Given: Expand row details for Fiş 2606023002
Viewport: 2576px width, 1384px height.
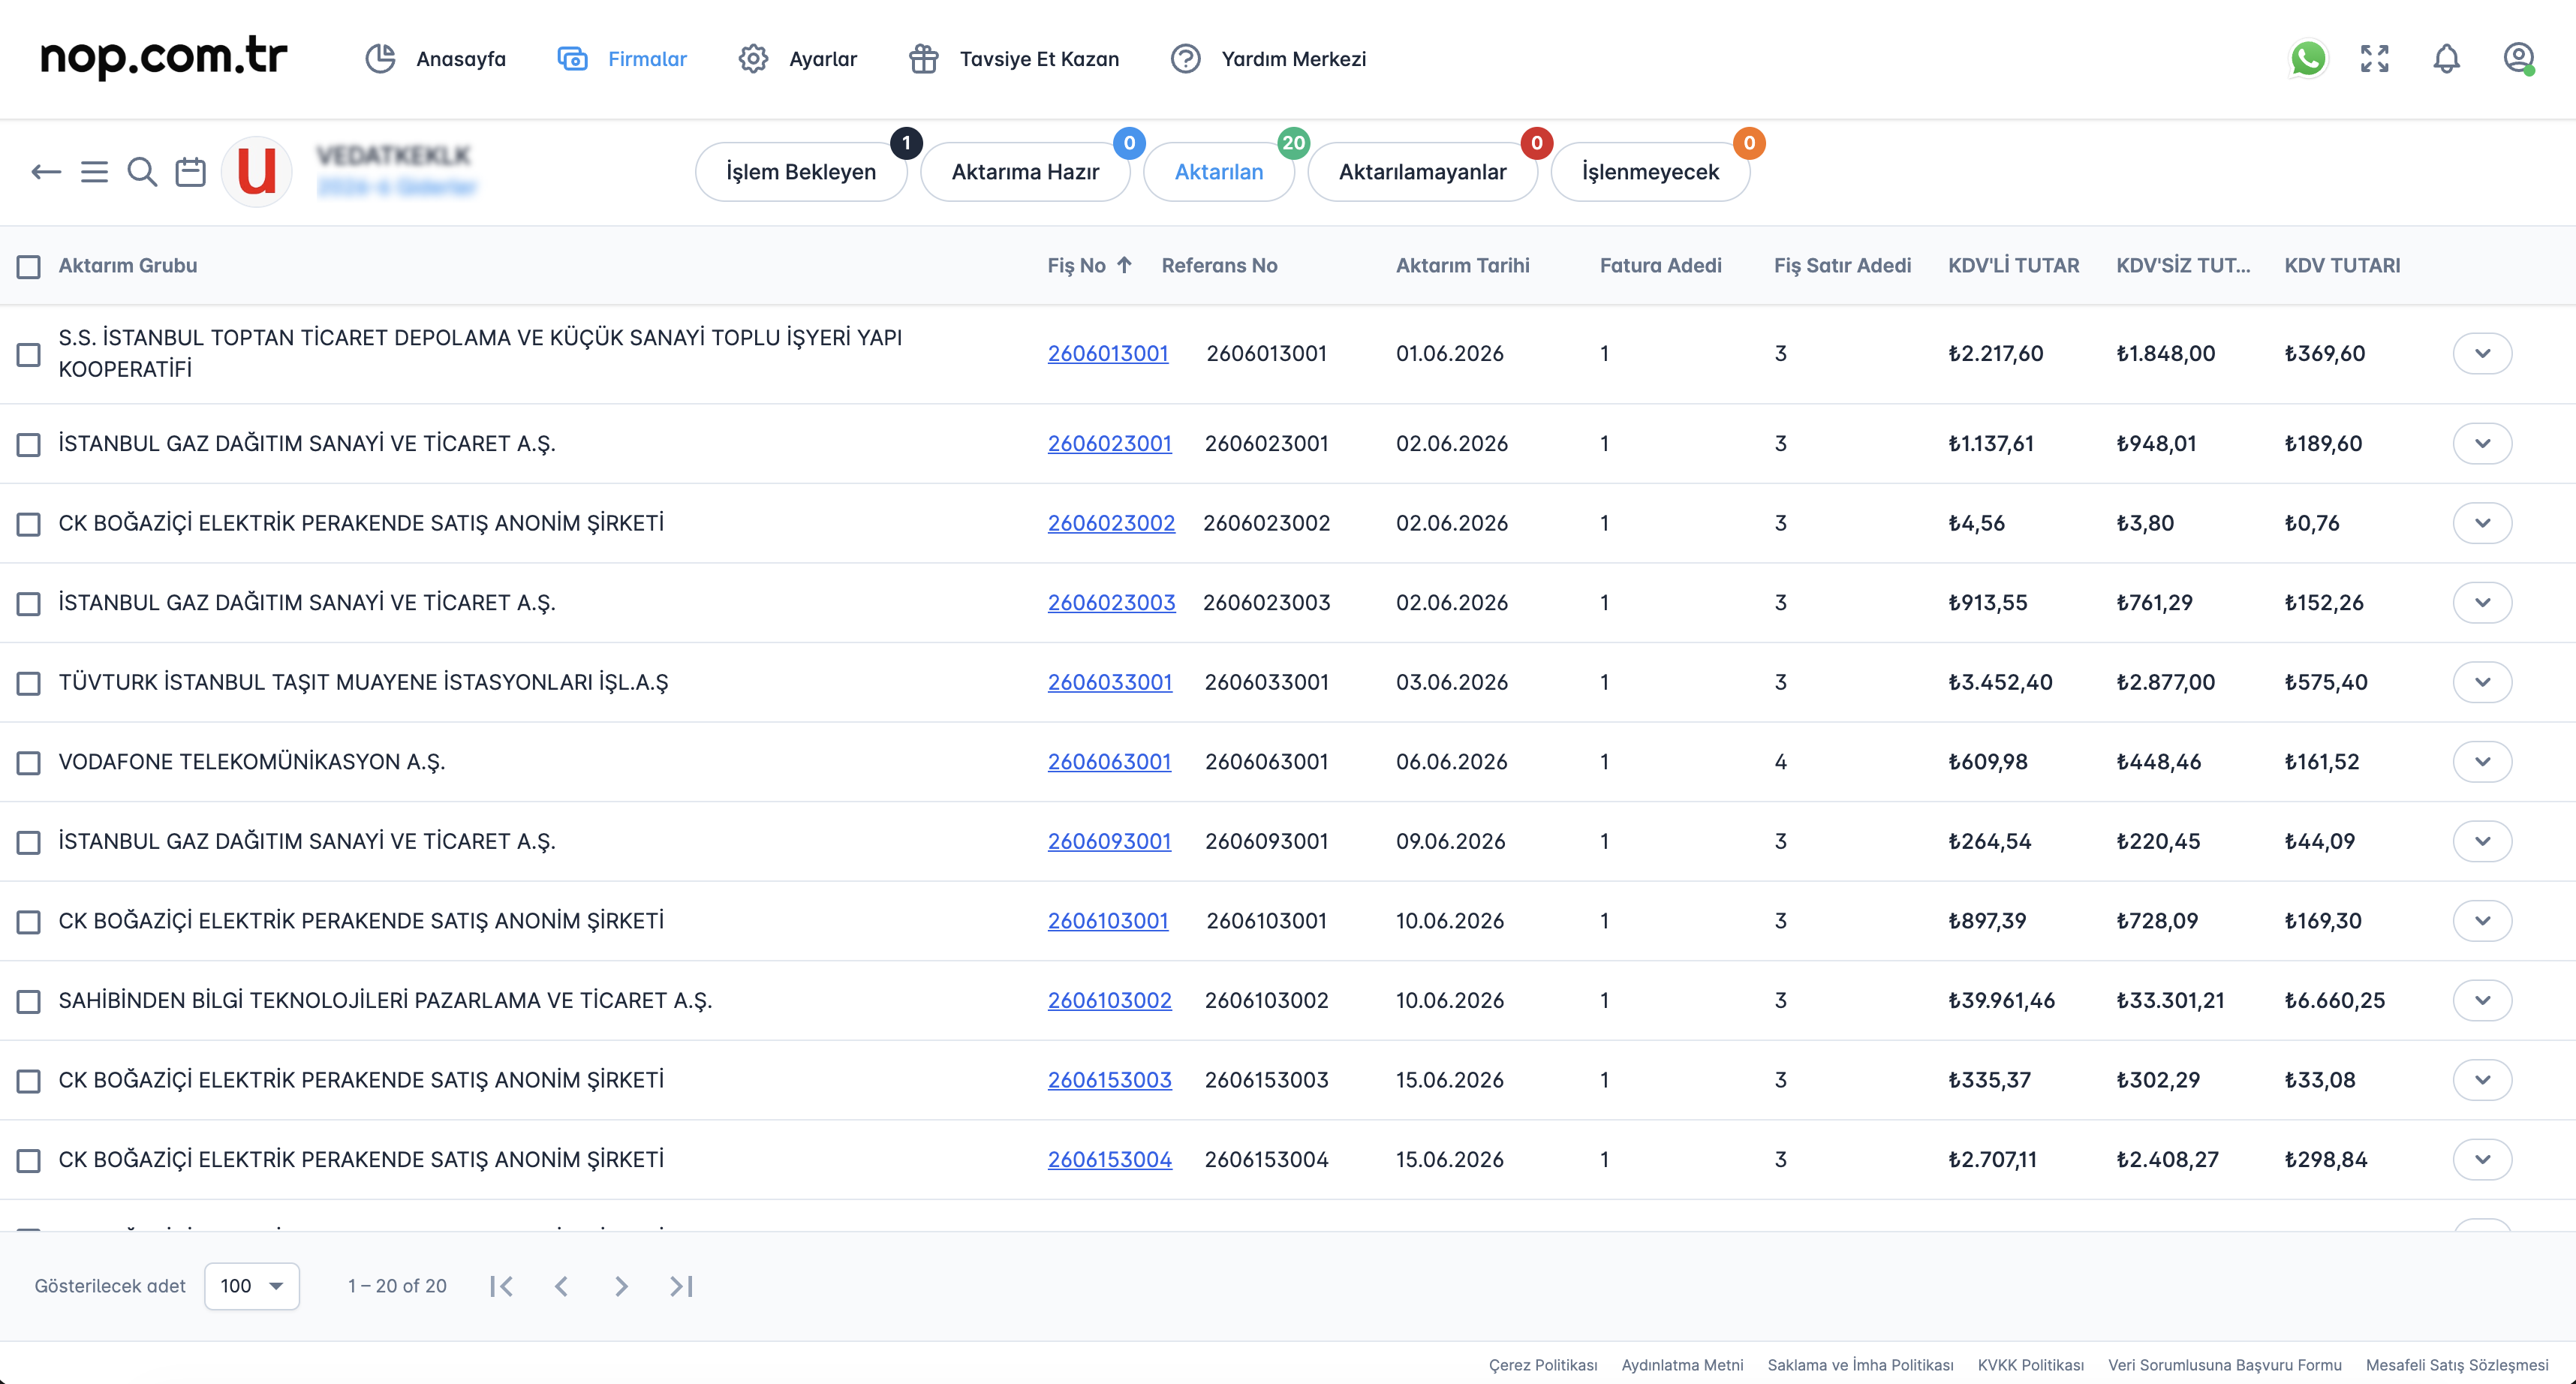Looking at the screenshot, I should (2482, 523).
